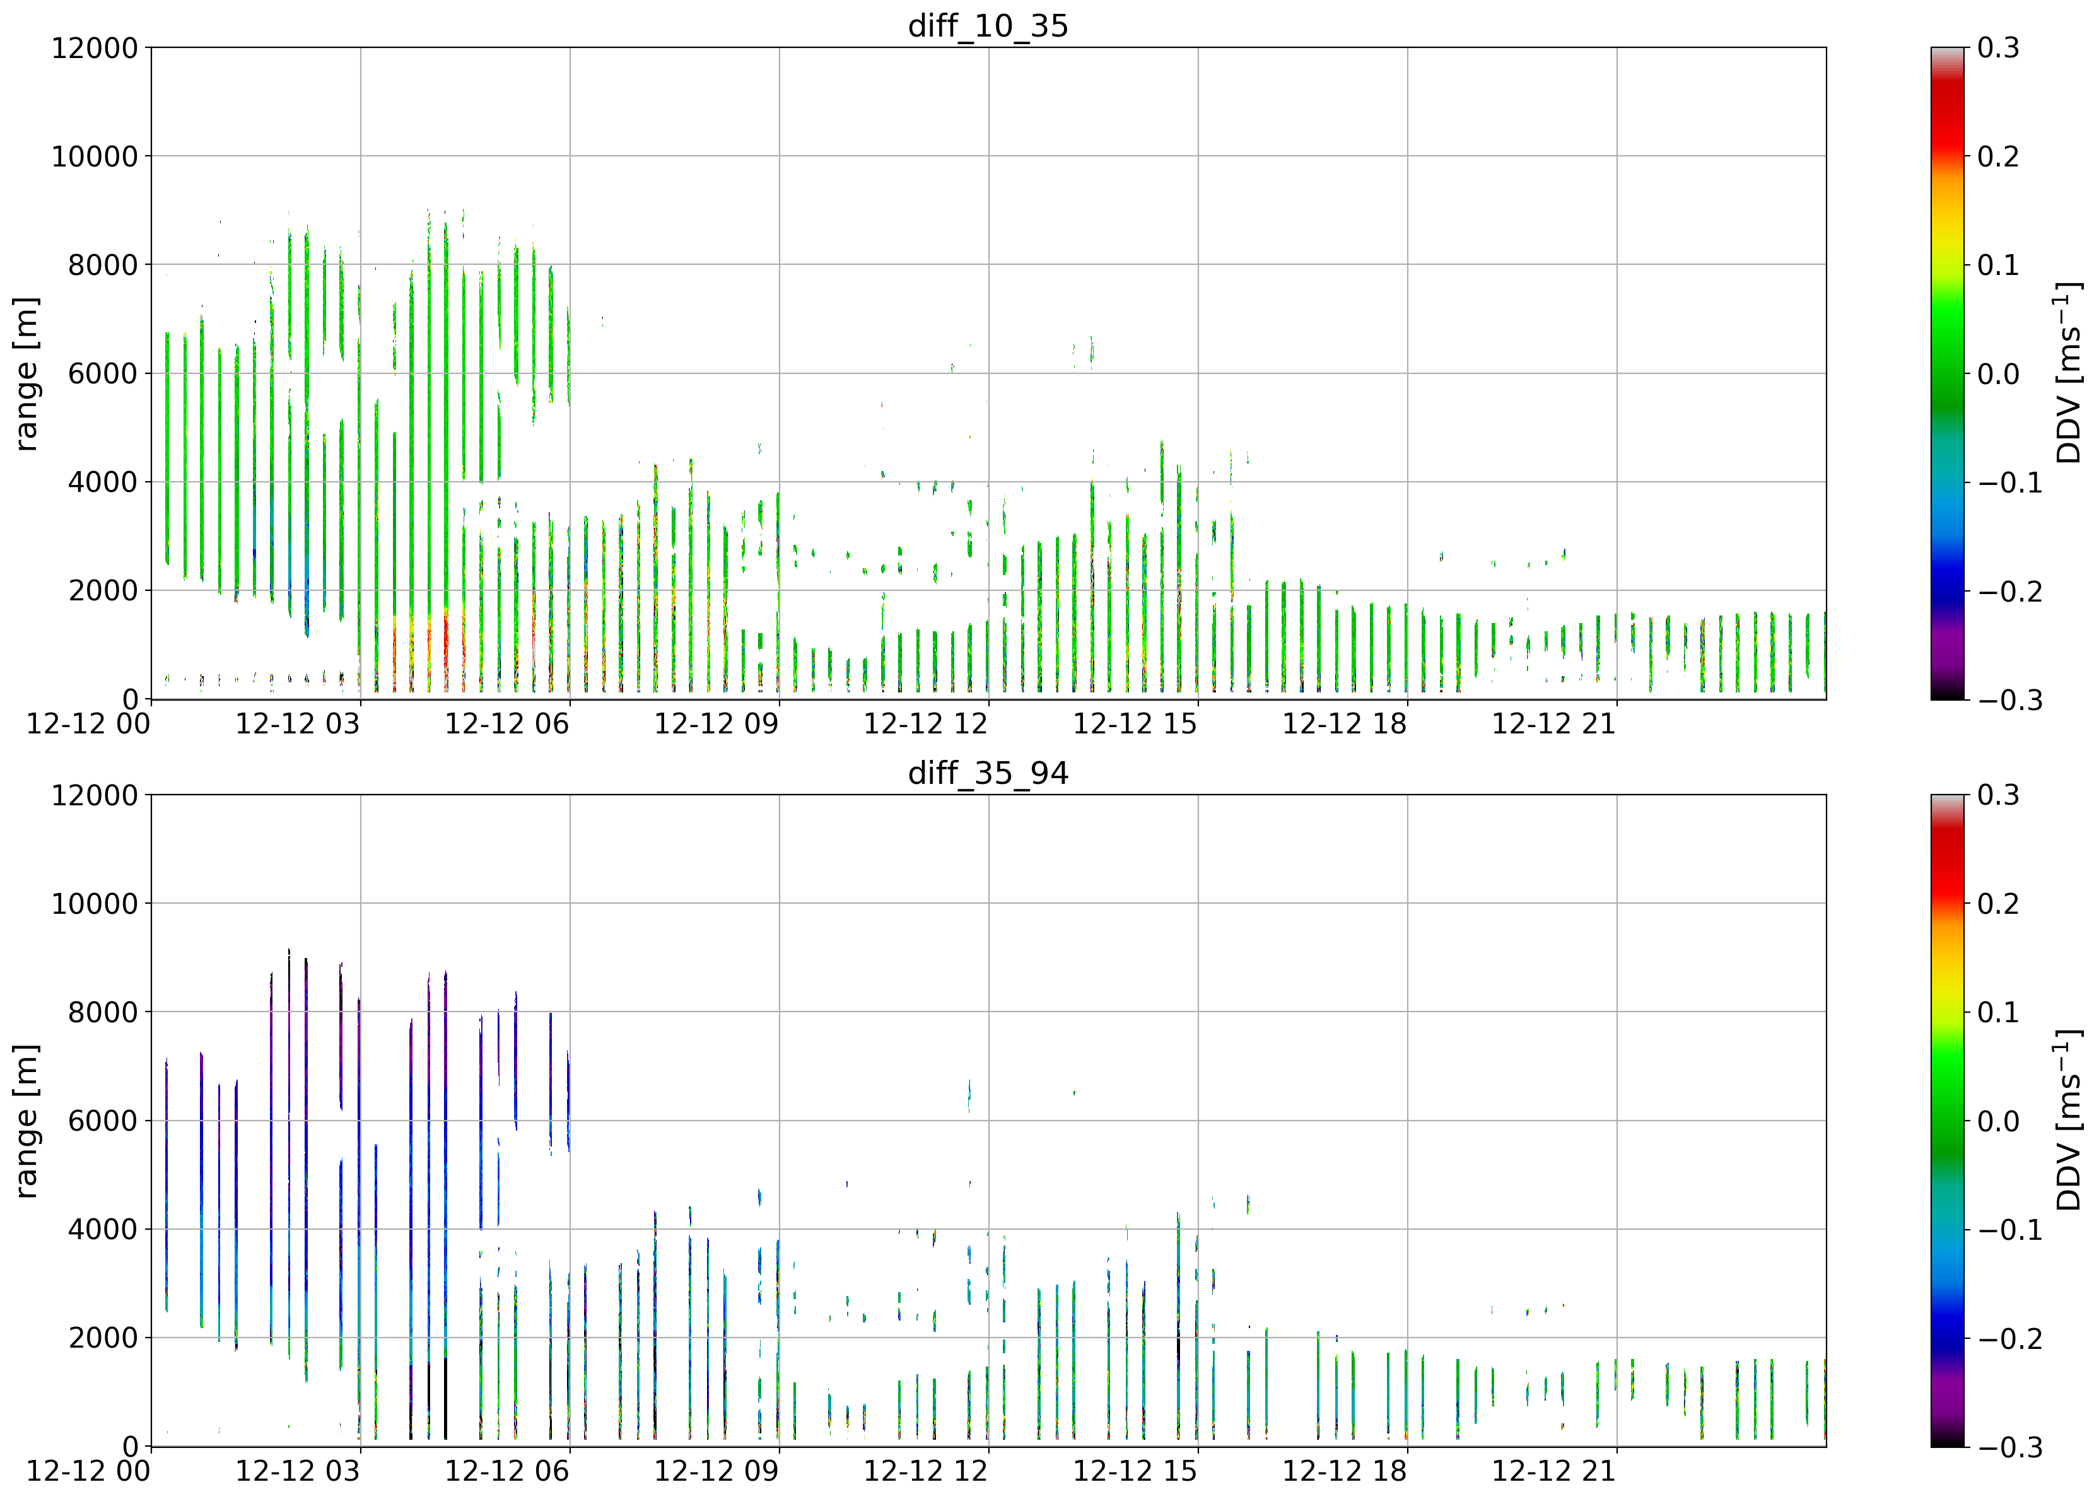The image size is (2099, 1499).
Task: Click the DDV [ms⁻¹] label beside diff_35_94 colorbar
Action: 2067,1121
